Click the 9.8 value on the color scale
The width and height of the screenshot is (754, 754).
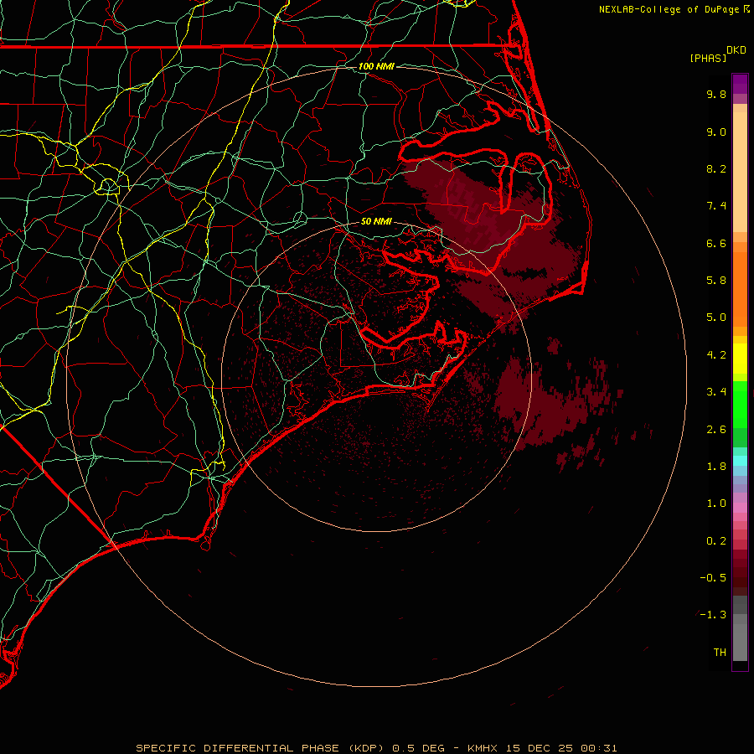point(716,94)
